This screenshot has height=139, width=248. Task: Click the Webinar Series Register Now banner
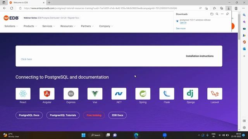(x=52, y=18)
